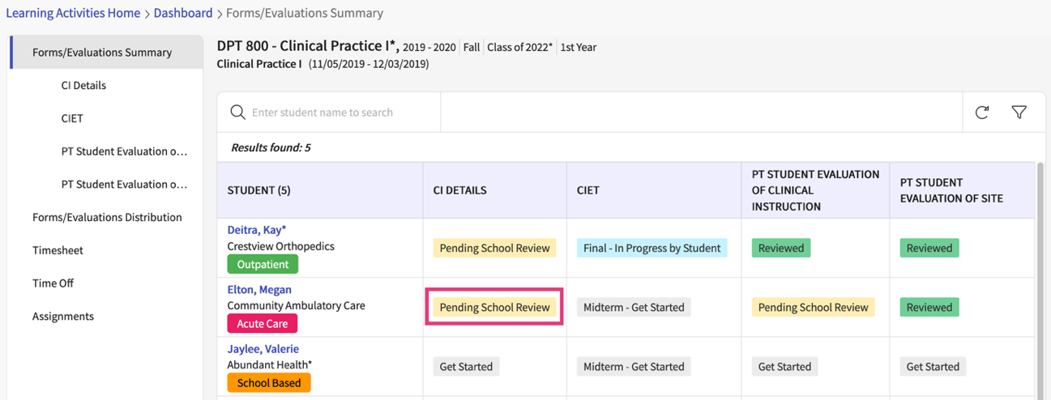
Task: Open the Timesheet sidebar item
Action: click(x=58, y=250)
